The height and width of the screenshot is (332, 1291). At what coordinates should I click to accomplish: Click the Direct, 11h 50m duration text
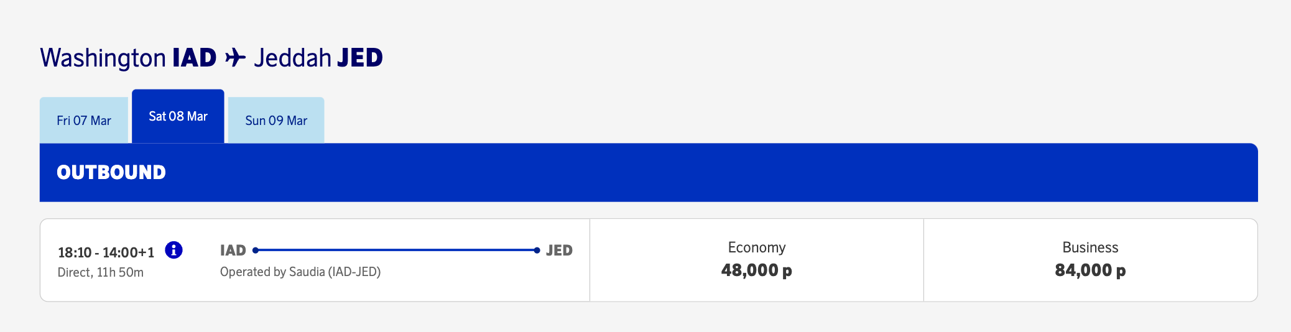pos(101,272)
